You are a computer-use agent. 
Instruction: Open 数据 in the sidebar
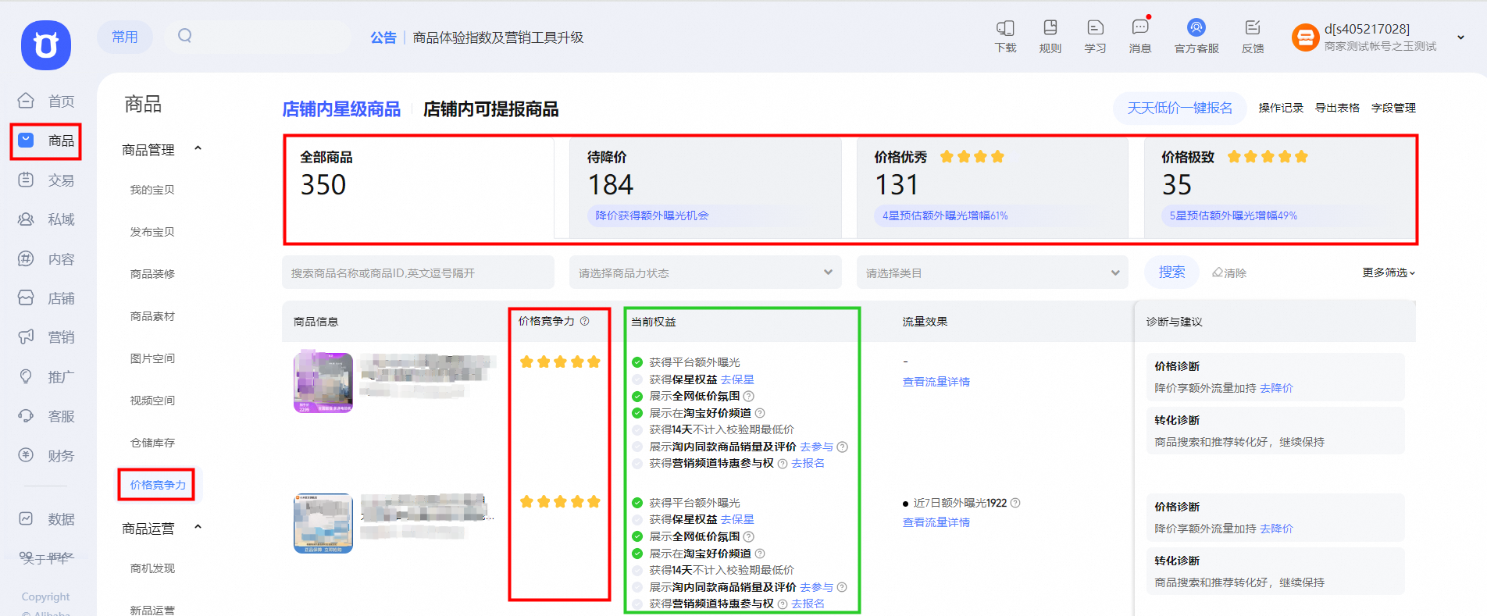tap(47, 519)
